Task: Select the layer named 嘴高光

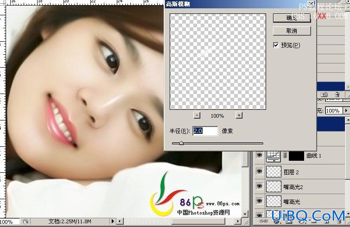Action: (x=292, y=202)
